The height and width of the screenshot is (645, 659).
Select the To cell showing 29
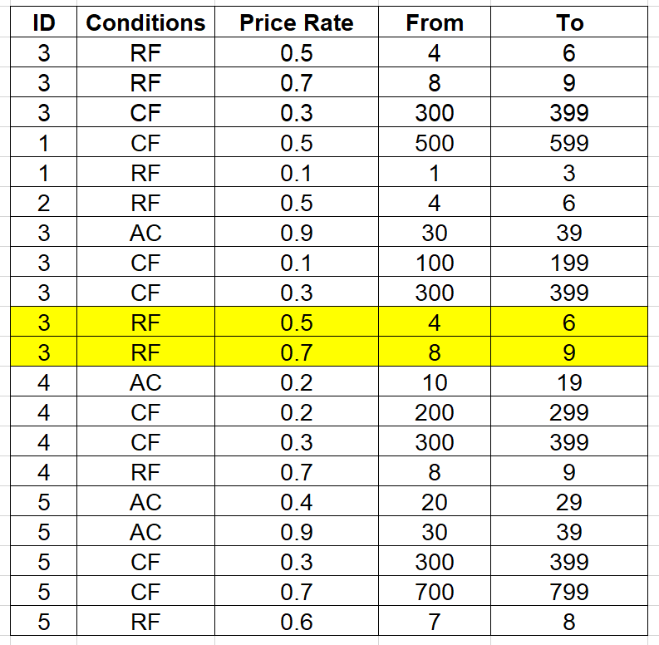pos(570,502)
